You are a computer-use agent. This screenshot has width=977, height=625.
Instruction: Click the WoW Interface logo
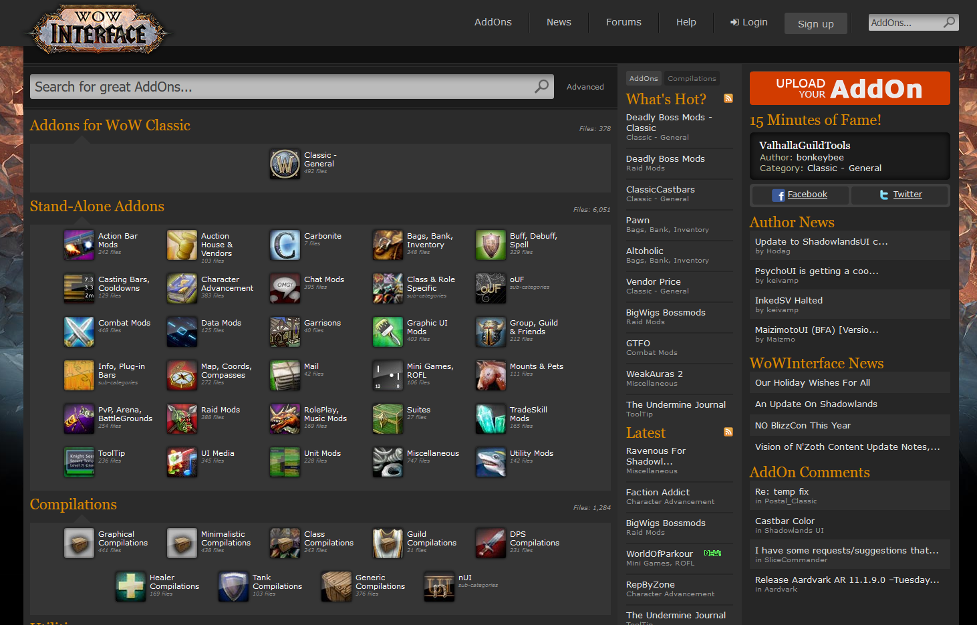[98, 30]
